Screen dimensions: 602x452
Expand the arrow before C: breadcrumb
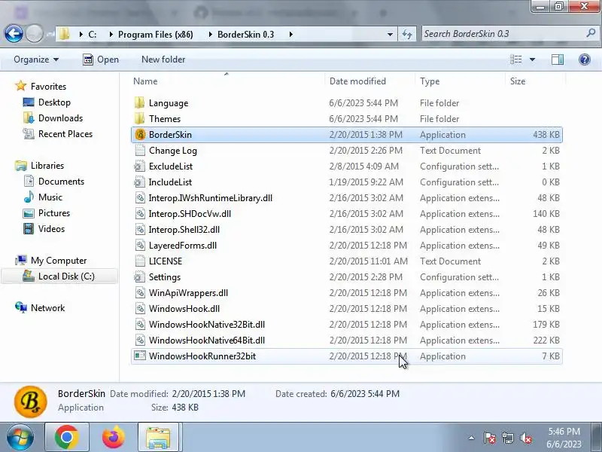pyautogui.click(x=81, y=34)
